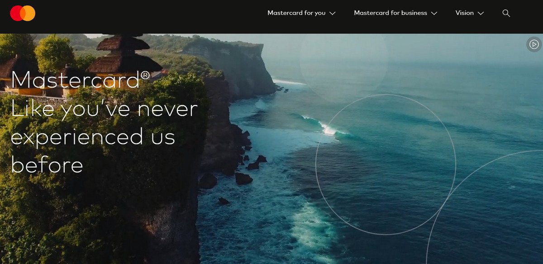Image resolution: width=543 pixels, height=264 pixels.
Task: Expand the chevron beside Mastercard for you
Action: (x=333, y=13)
